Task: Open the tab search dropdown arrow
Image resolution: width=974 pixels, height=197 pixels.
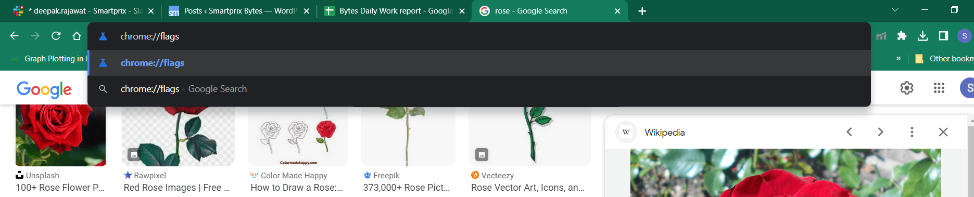Action: pyautogui.click(x=895, y=10)
